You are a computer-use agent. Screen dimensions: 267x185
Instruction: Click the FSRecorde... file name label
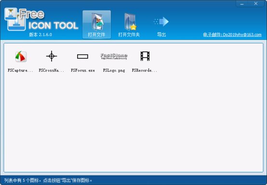click(145, 70)
